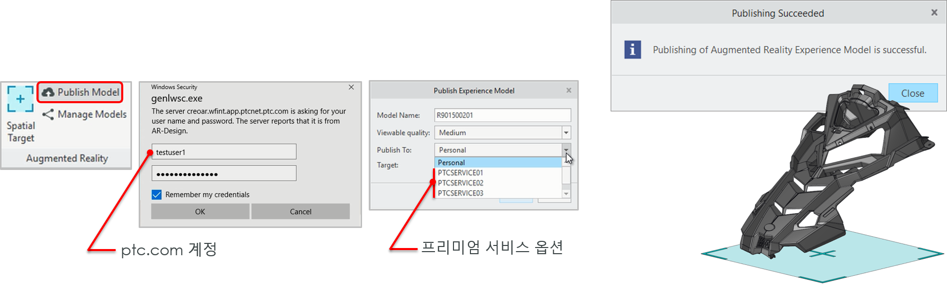Close the Publish Experience Model dialog
Image resolution: width=947 pixels, height=285 pixels.
(x=569, y=90)
